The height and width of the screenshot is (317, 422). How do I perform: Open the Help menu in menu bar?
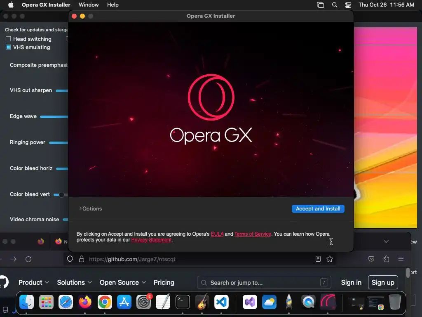(x=113, y=5)
